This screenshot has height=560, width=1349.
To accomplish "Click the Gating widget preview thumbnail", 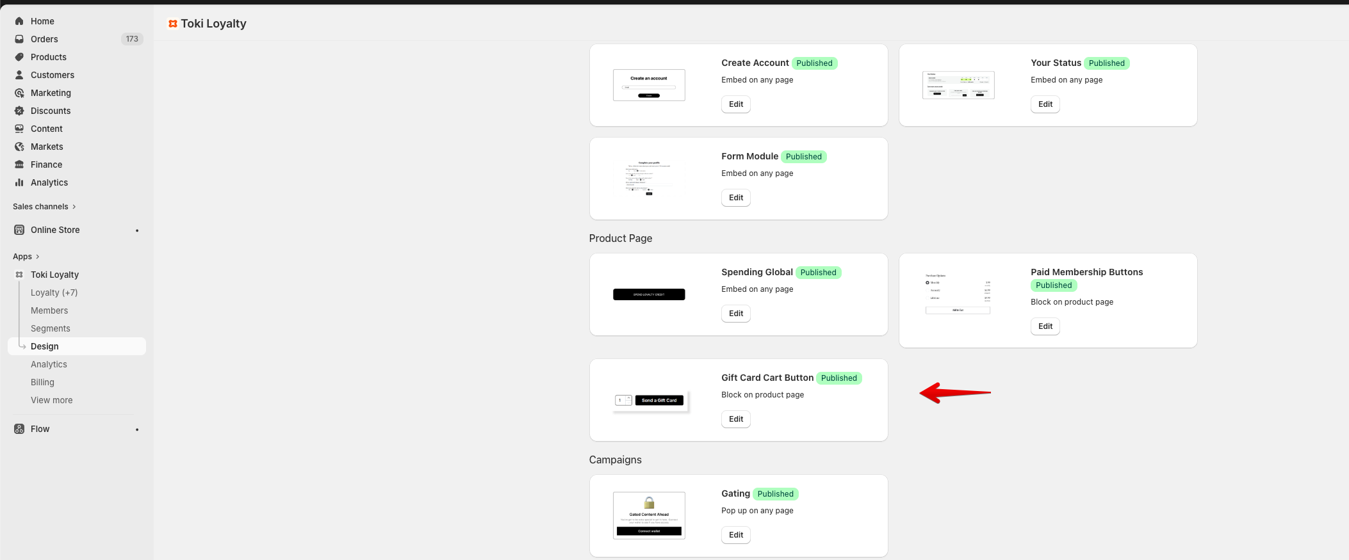I will 649,515.
